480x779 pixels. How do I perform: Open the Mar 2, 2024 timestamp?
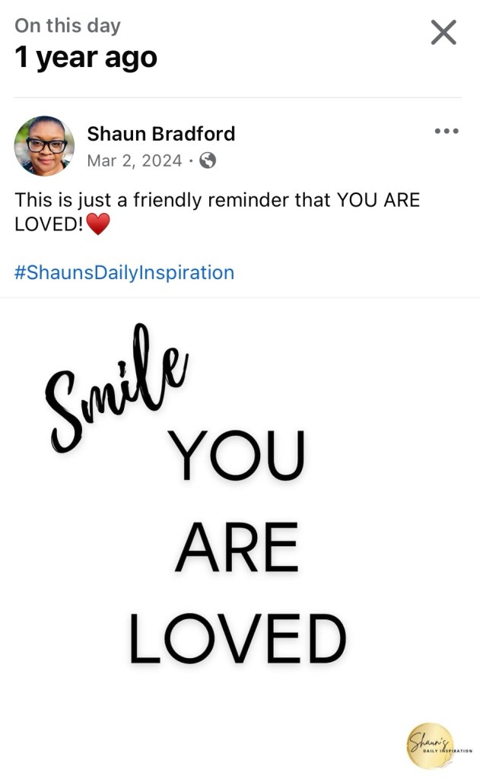[x=135, y=161]
